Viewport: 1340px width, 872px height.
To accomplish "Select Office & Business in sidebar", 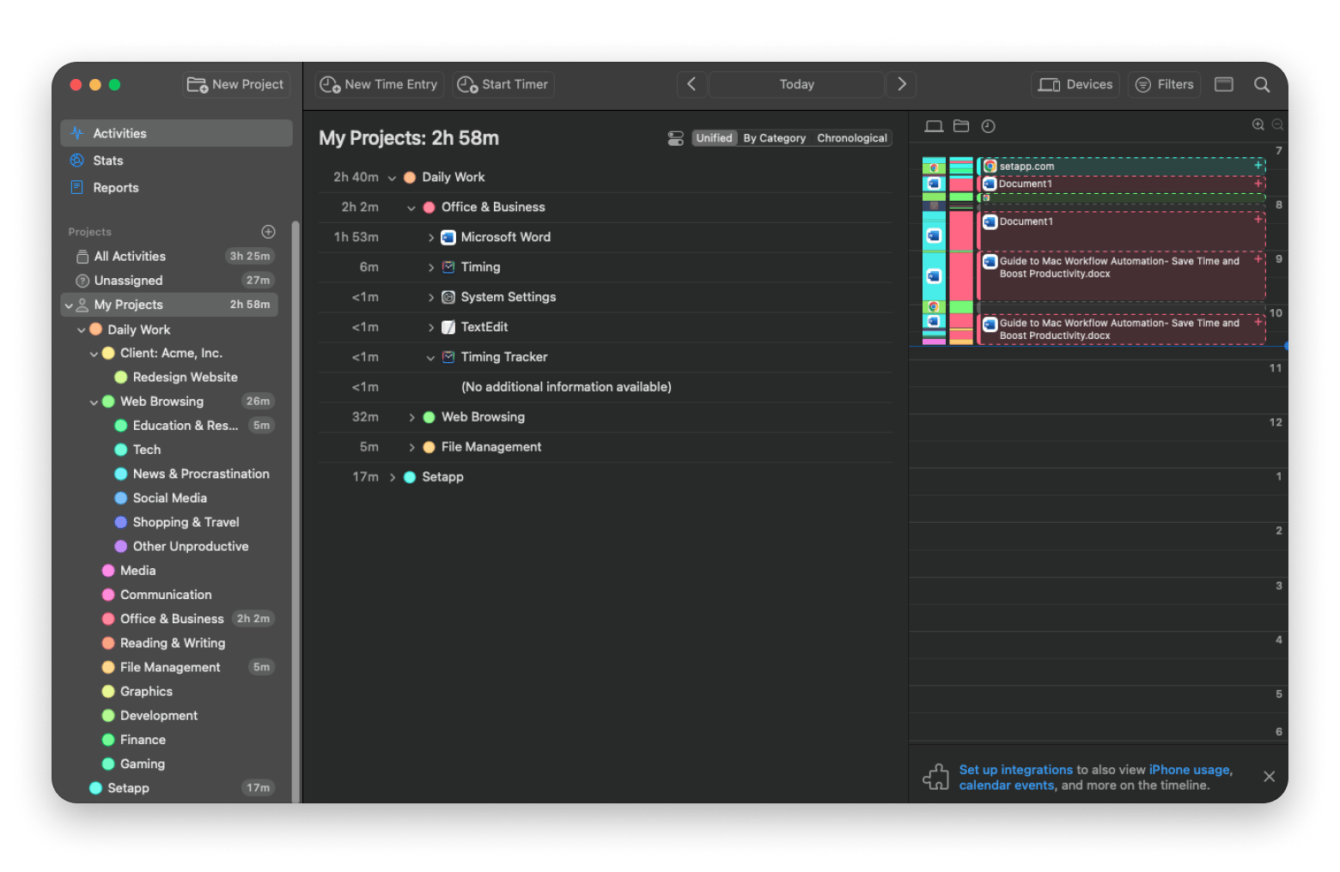I will pos(172,619).
